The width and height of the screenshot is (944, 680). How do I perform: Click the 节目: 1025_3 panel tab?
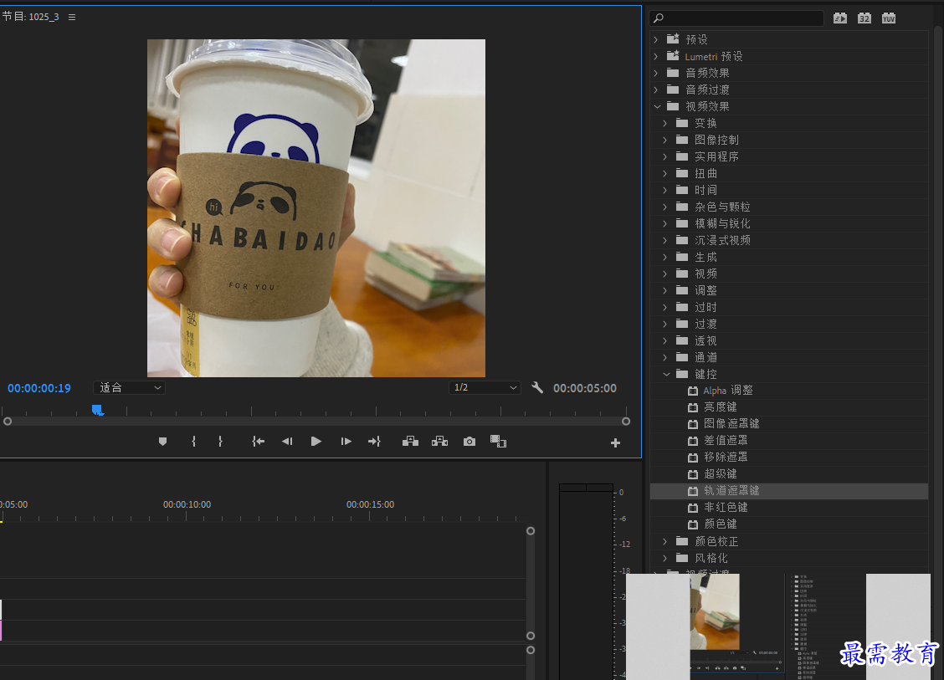[31, 17]
